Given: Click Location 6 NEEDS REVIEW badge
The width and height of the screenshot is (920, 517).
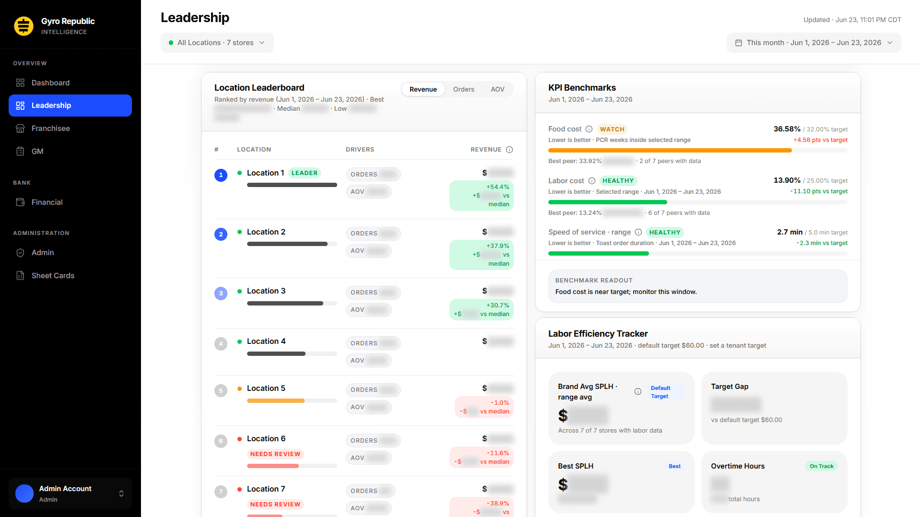Looking at the screenshot, I should (x=275, y=454).
